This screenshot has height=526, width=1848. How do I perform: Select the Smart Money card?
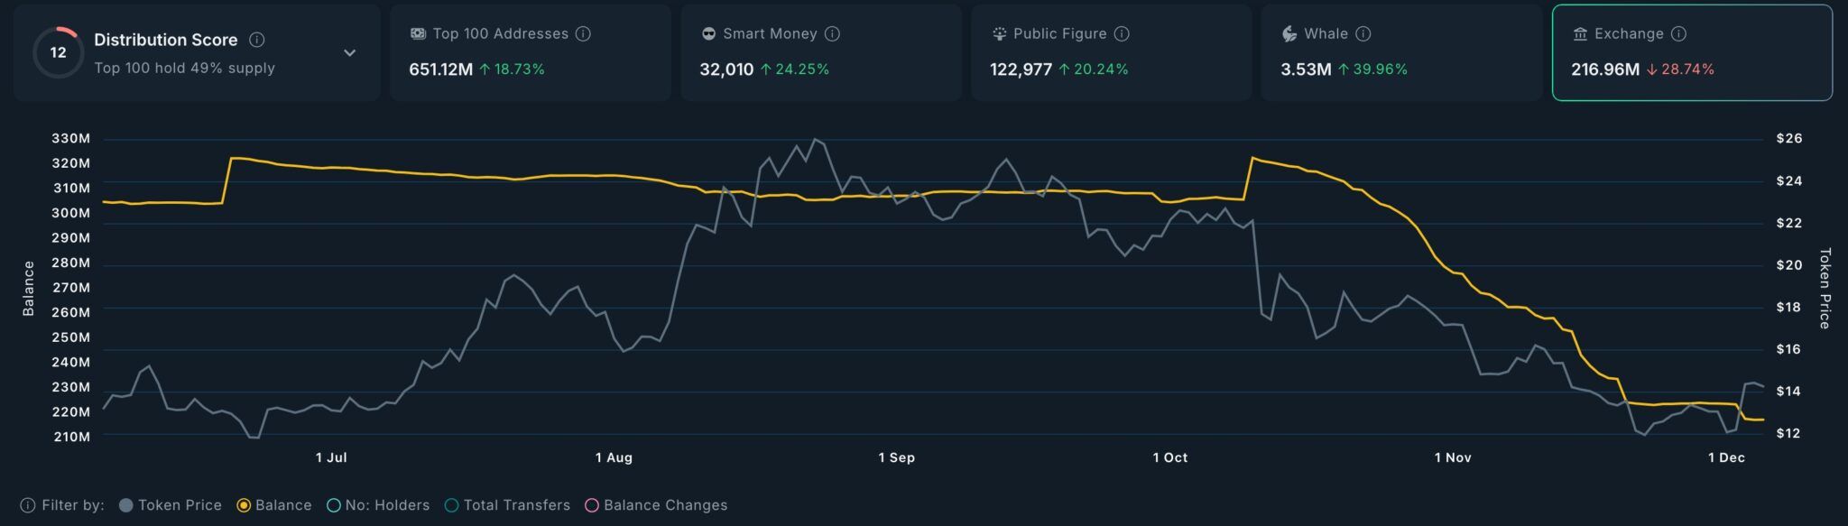(821, 52)
